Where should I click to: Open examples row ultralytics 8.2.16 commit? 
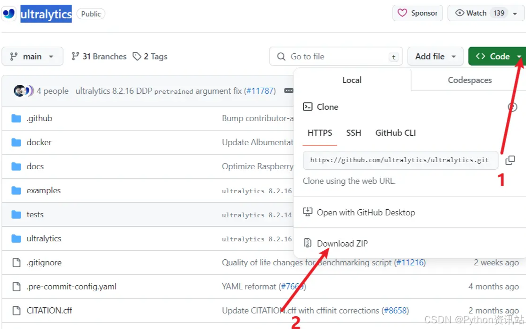[x=257, y=191]
